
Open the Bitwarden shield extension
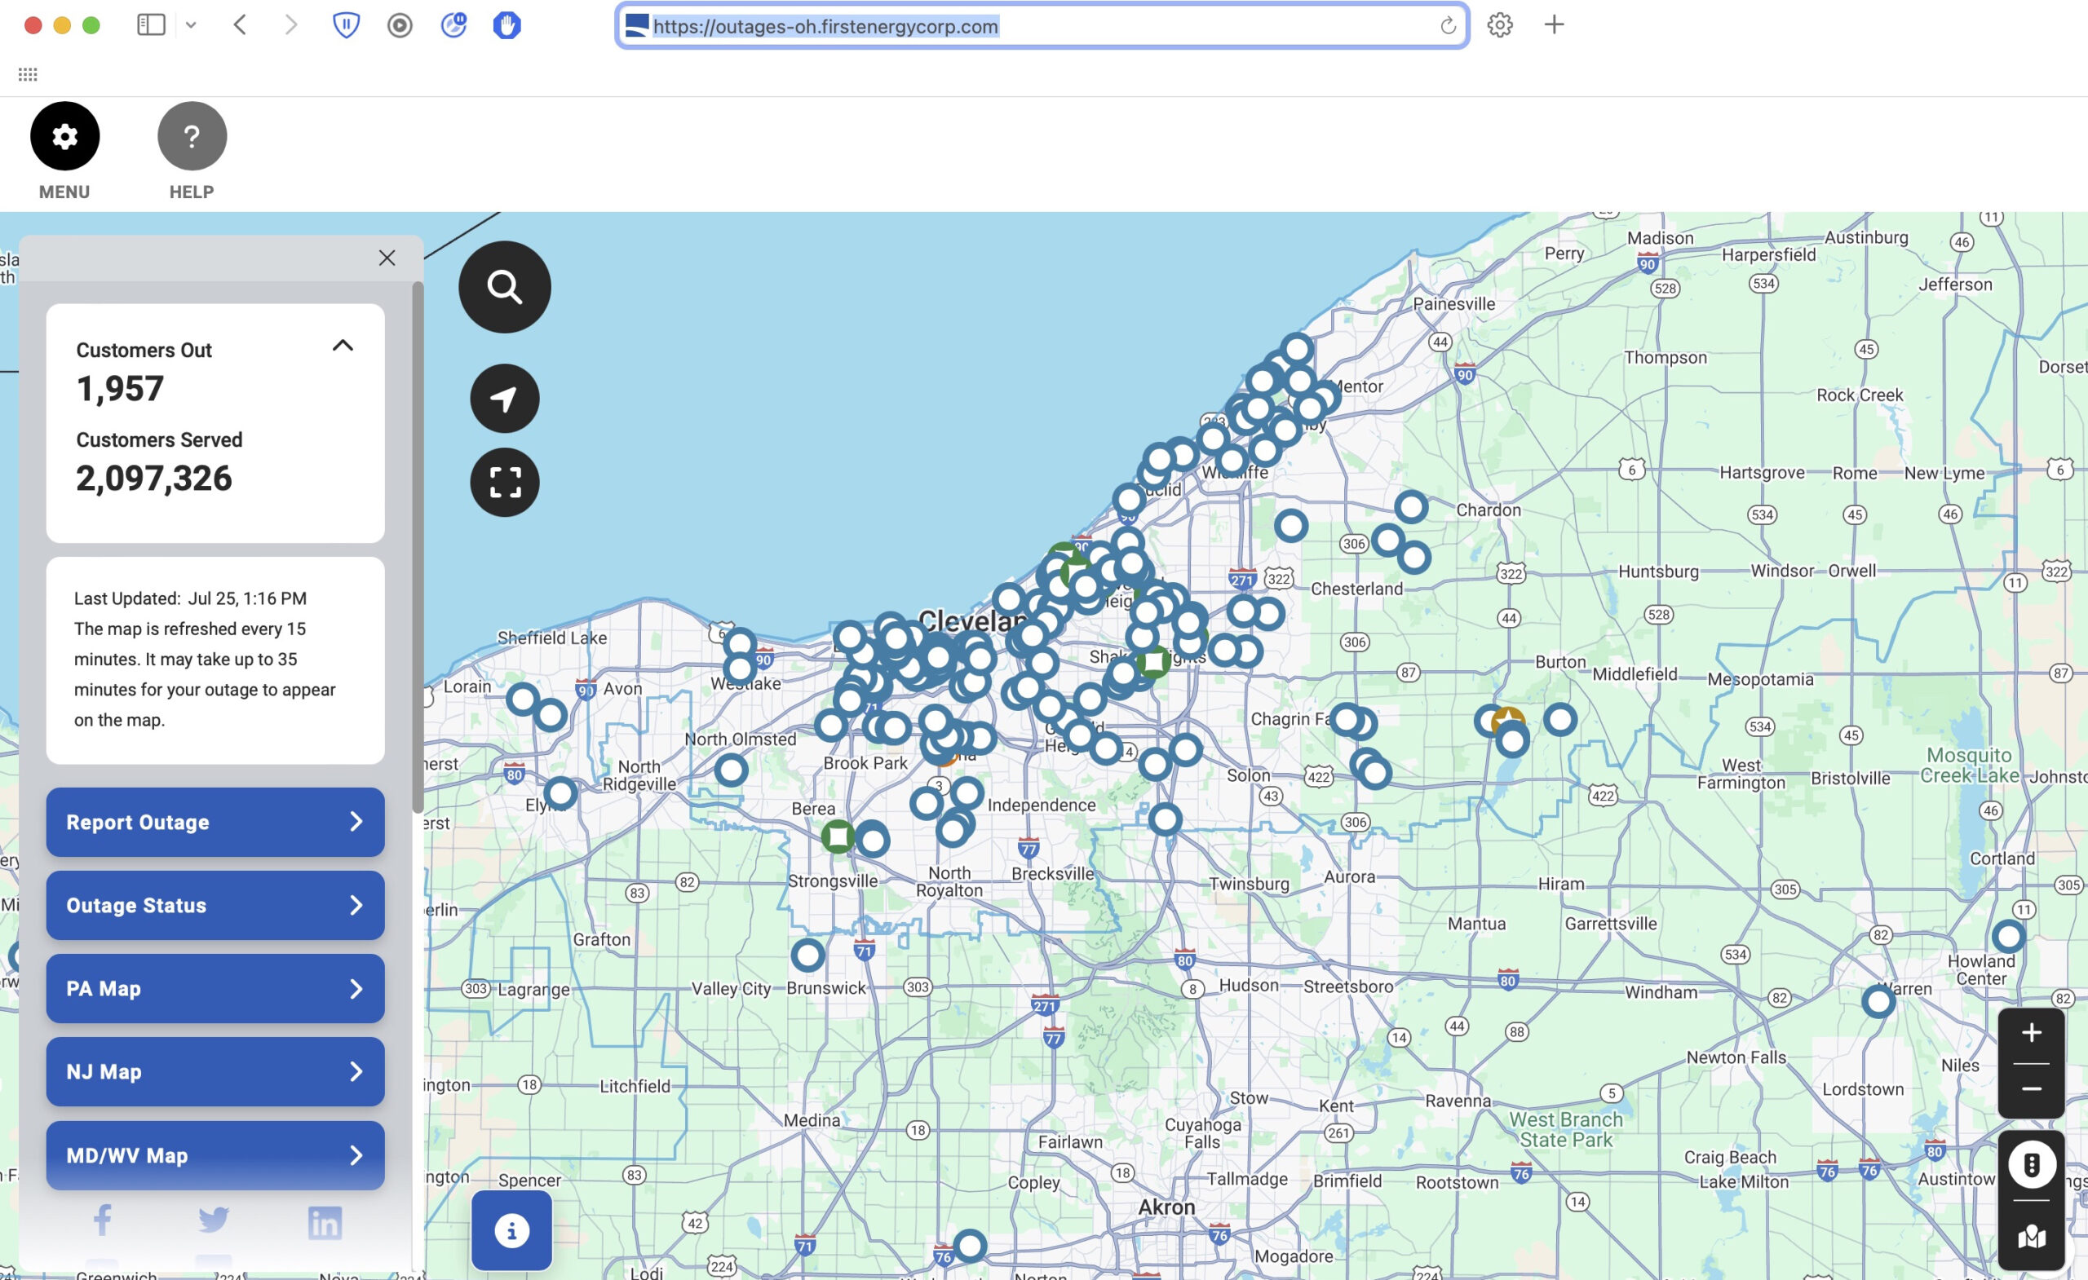click(346, 24)
